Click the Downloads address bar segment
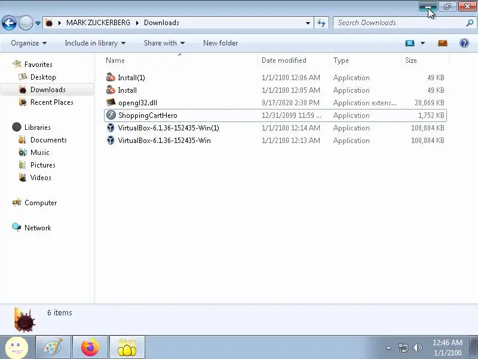The width and height of the screenshot is (478, 359). 161,23
